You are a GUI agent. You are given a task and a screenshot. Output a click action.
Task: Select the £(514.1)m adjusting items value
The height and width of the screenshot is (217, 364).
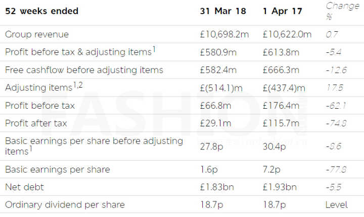click(222, 88)
